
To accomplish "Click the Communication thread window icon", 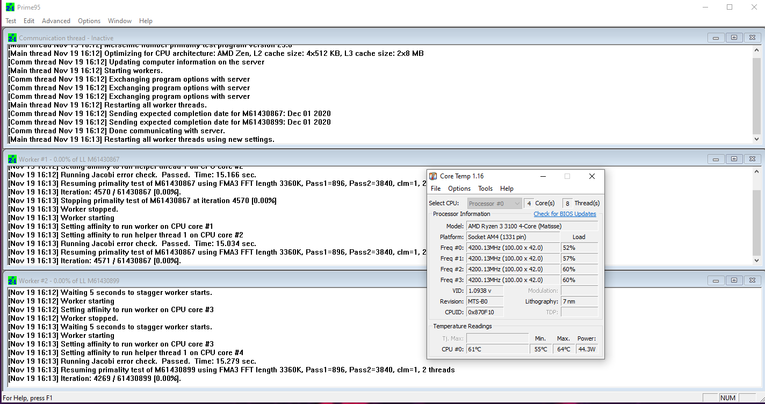I will (x=12, y=38).
